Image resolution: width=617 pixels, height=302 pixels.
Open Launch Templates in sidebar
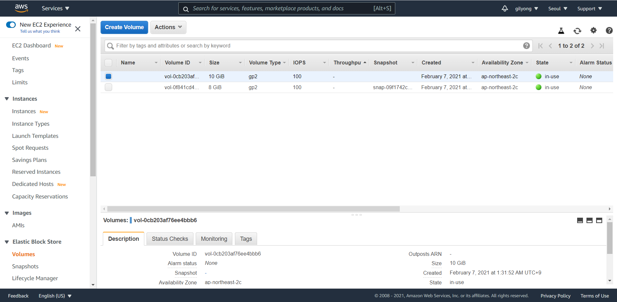pos(35,136)
